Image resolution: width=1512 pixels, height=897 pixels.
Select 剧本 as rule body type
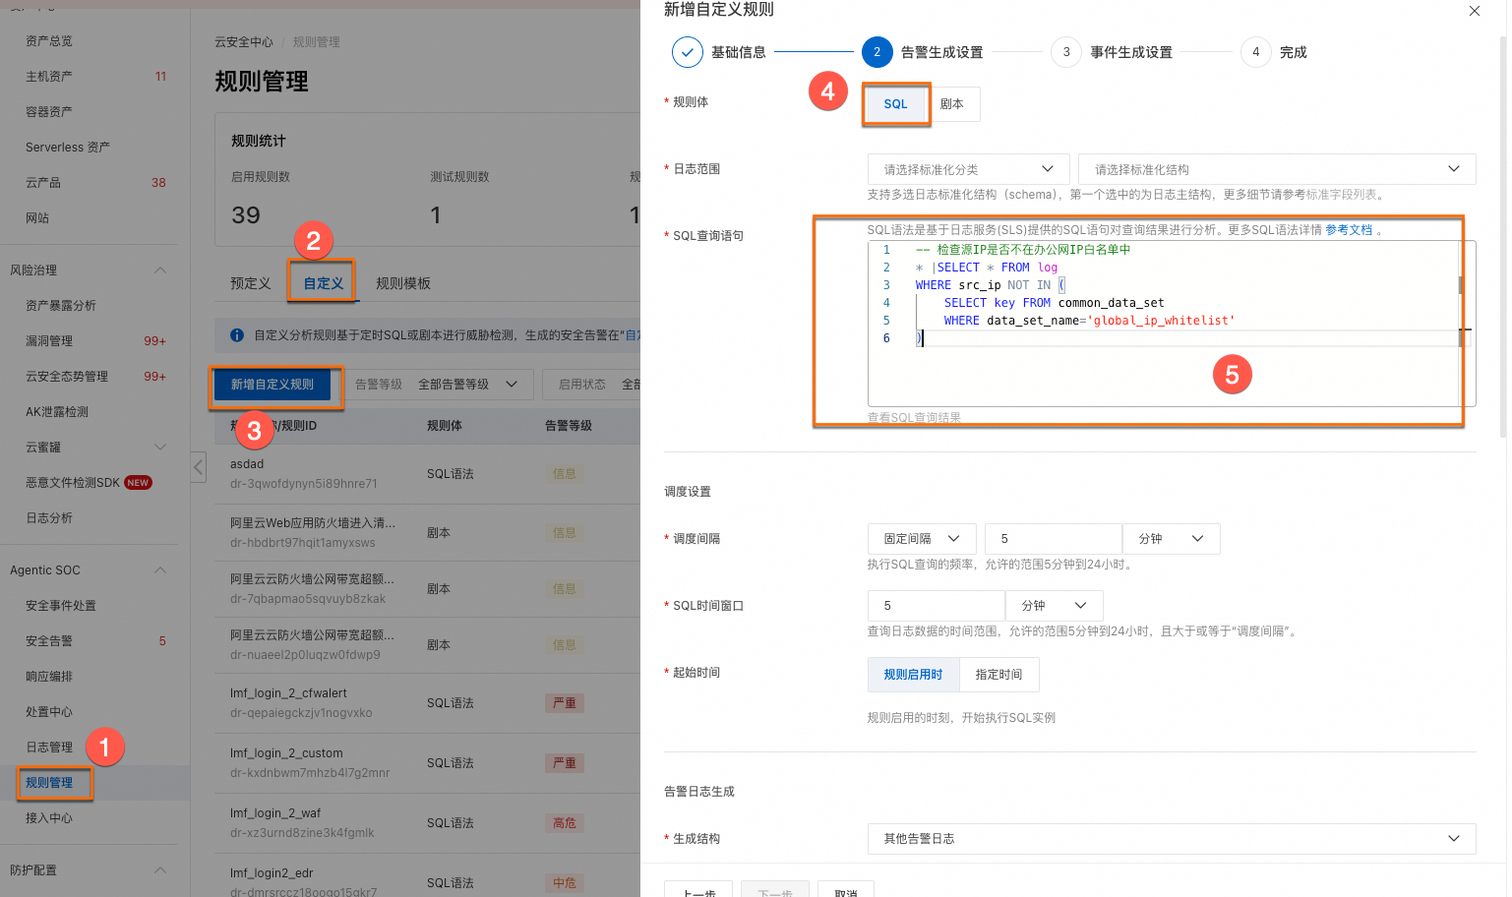952,104
